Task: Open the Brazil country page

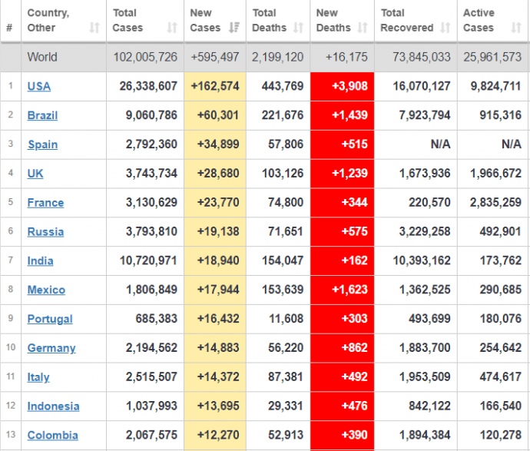Action: coord(42,115)
